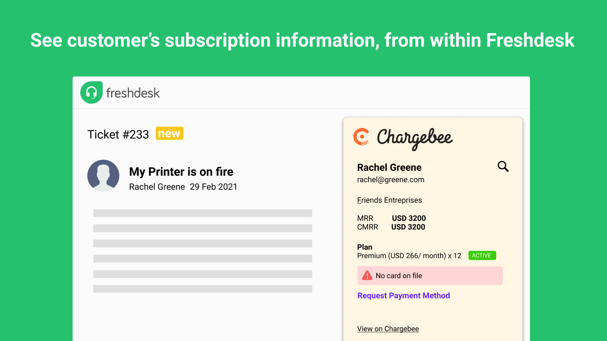Click the red warning triangle icon
The height and width of the screenshot is (341, 607).
coord(367,275)
